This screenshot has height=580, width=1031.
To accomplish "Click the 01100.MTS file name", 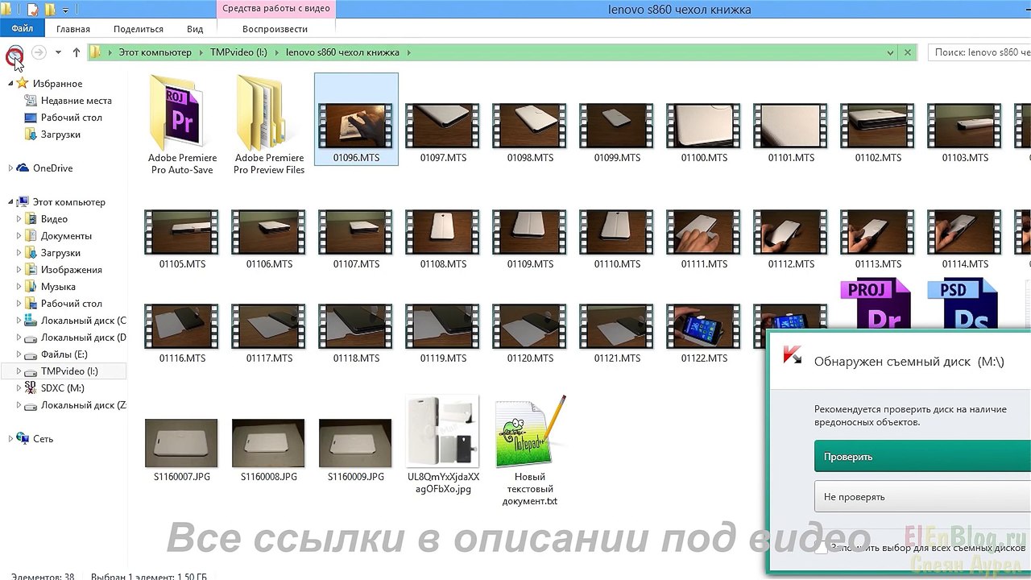I will coord(704,158).
